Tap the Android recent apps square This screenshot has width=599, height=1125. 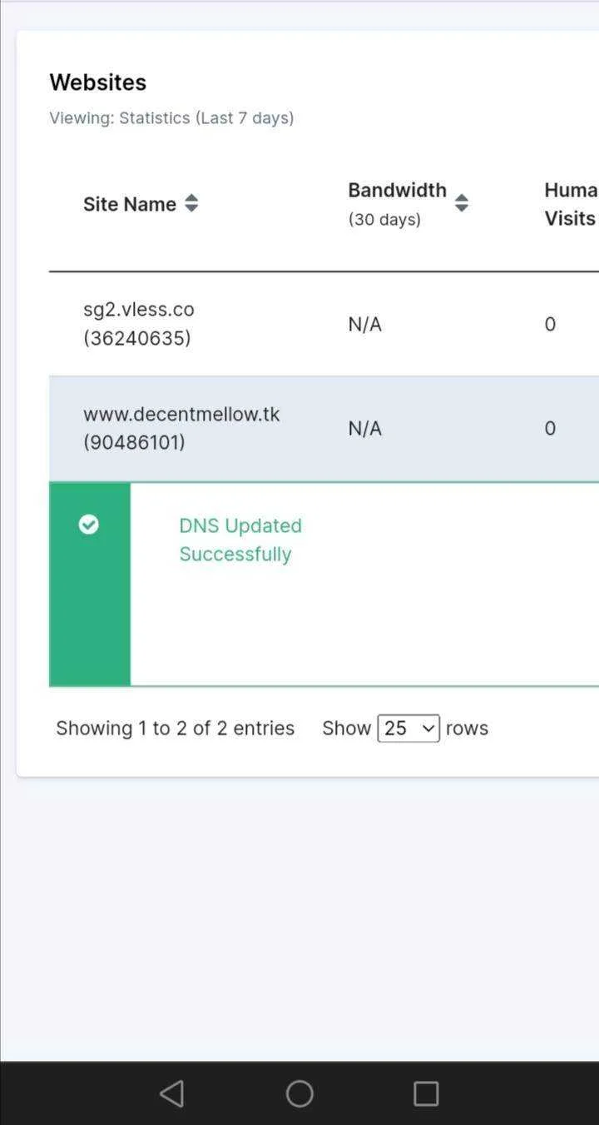[426, 1093]
